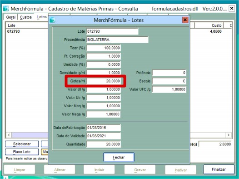Click the Custo column header

209,25
